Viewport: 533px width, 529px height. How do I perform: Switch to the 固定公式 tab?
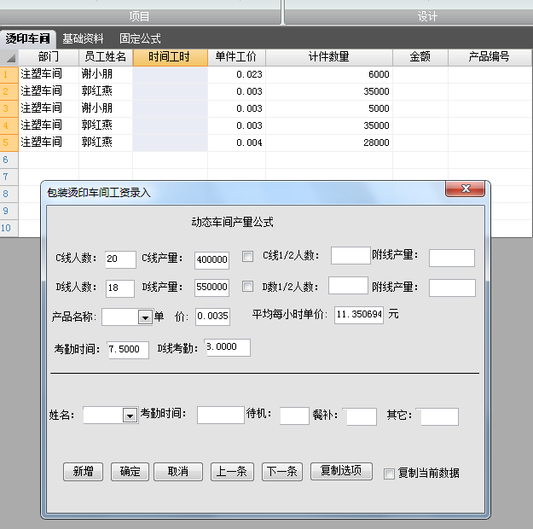[x=140, y=38]
